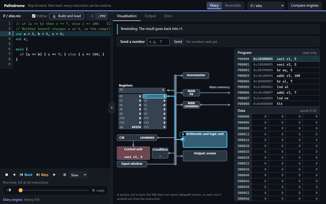Click the Condition block
Image resolution: width=326 pixels, height=204 pixels.
click(160, 153)
